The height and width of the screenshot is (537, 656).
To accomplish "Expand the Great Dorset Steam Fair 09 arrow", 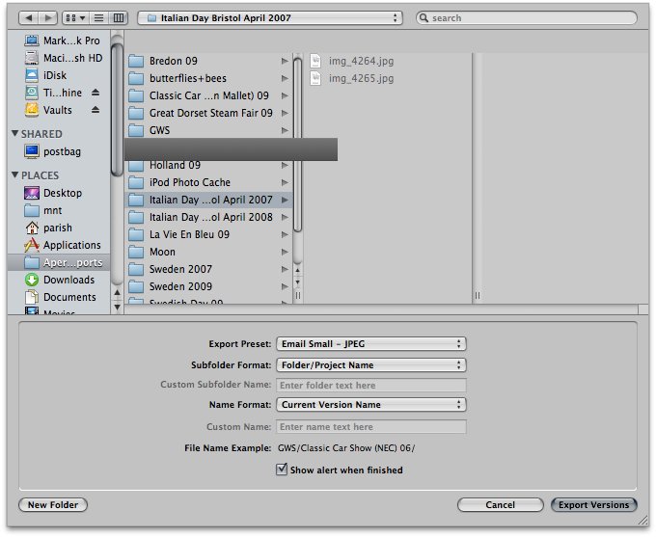I will tap(285, 113).
